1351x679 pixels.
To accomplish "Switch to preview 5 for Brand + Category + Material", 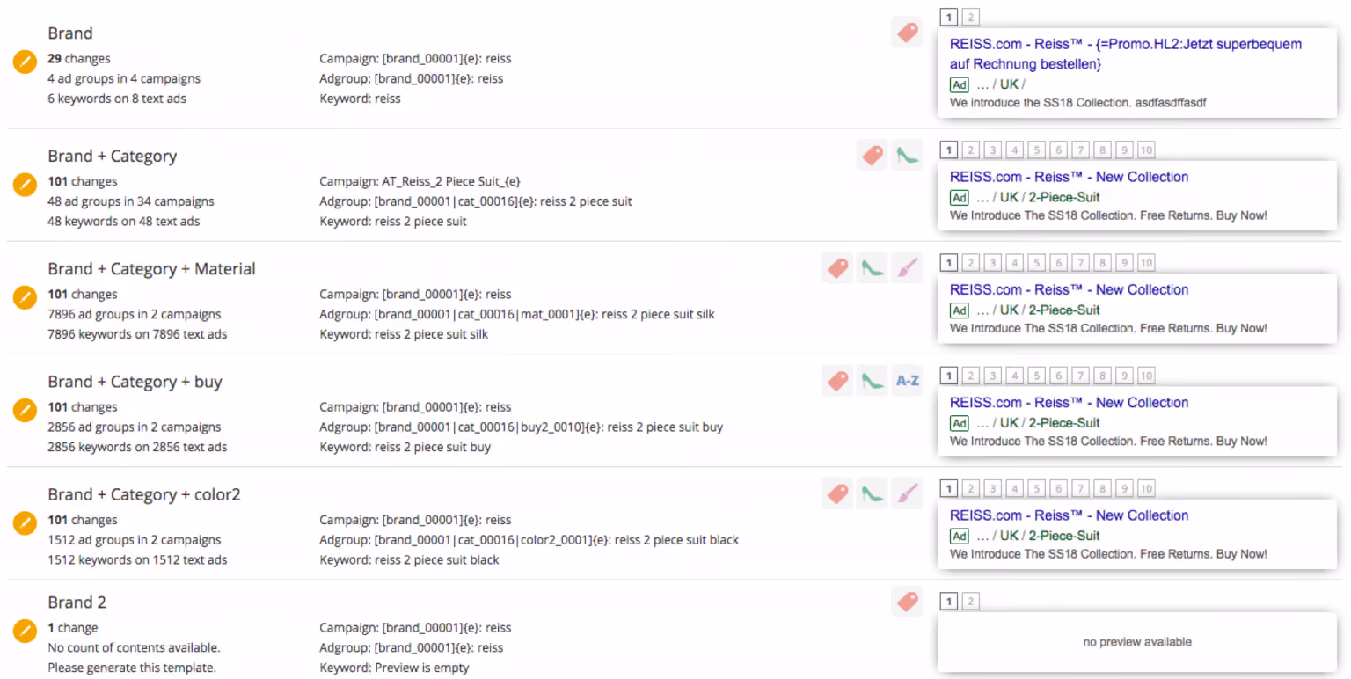I will click(x=1036, y=263).
